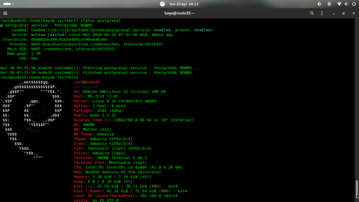Screen dimensions: 359x202
Task: Open the terminal search magnifier
Action: point(312,13)
